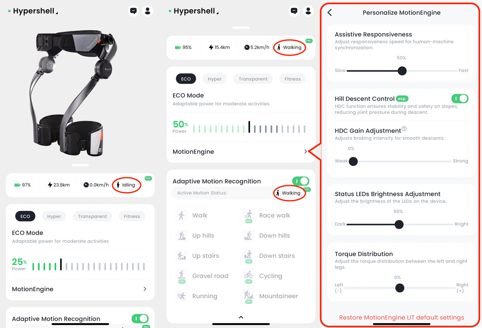Switch to Hyper mode tab in middle screen
The height and width of the screenshot is (328, 482).
pos(214,79)
